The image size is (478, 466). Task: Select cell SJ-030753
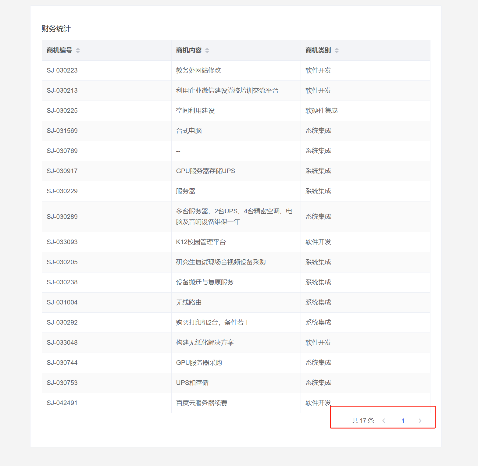coord(107,383)
